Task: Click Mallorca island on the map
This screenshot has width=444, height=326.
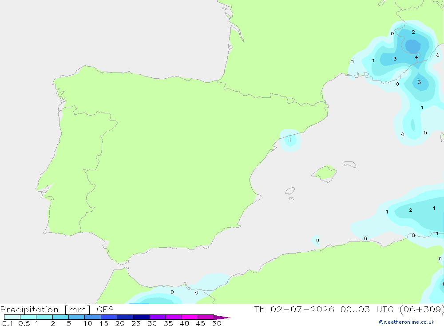Action: [x=325, y=173]
